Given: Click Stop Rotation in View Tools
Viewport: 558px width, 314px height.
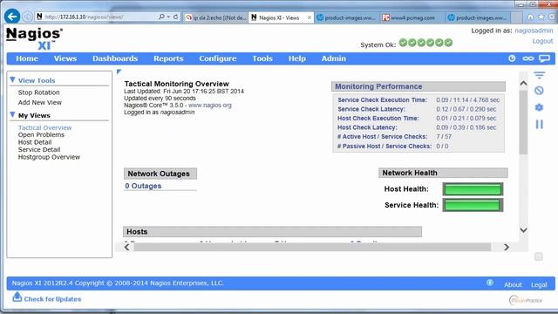Looking at the screenshot, I should click(x=38, y=92).
